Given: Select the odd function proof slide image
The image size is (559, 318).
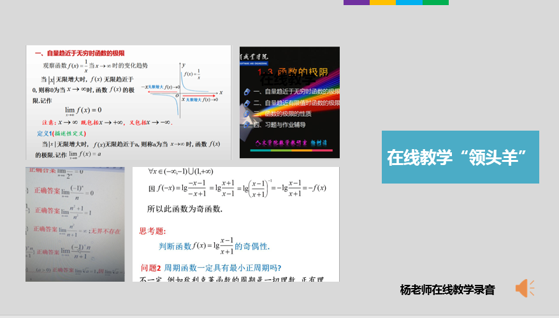Looking at the screenshot, I should pyautogui.click(x=235, y=224).
